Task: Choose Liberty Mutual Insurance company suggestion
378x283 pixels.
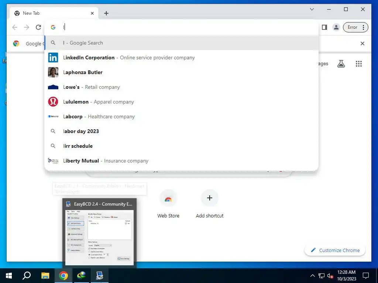Action: tap(182, 161)
